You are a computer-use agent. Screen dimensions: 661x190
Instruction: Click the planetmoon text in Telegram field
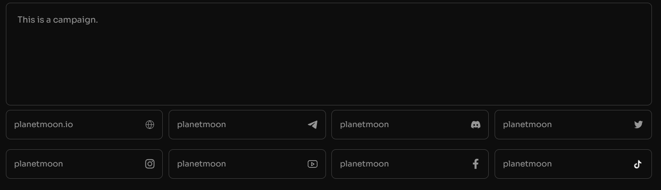click(201, 125)
